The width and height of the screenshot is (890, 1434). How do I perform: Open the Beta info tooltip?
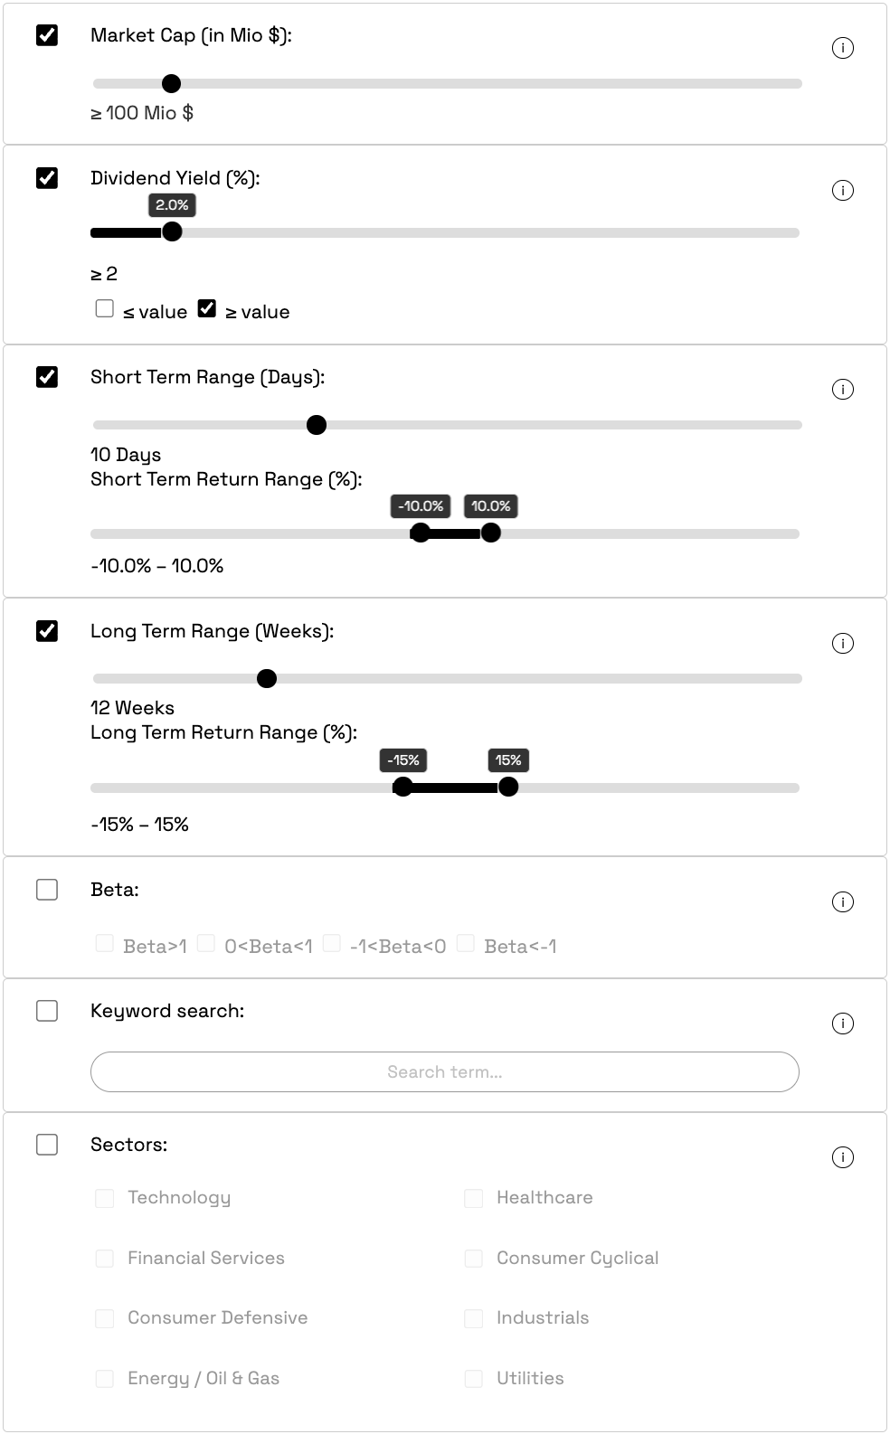tap(844, 901)
